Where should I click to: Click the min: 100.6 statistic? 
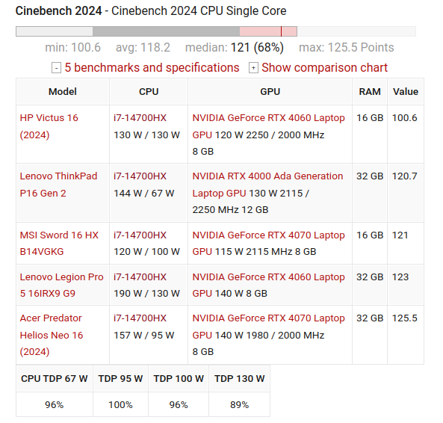point(73,48)
